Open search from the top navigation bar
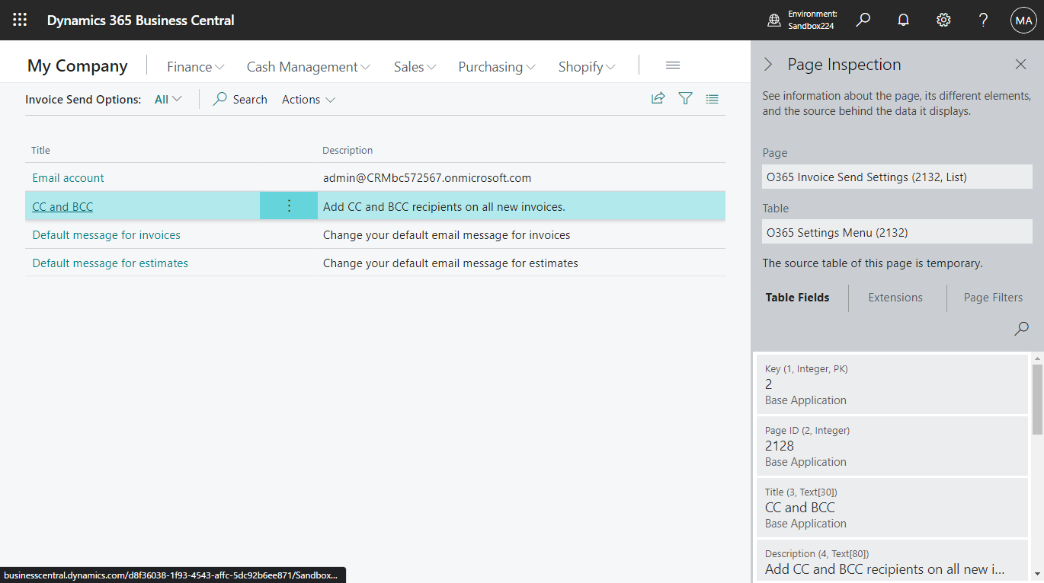Viewport: 1044px width, 583px height. pyautogui.click(x=863, y=20)
